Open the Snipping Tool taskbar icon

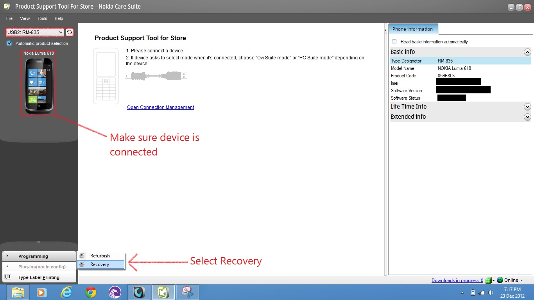188,292
